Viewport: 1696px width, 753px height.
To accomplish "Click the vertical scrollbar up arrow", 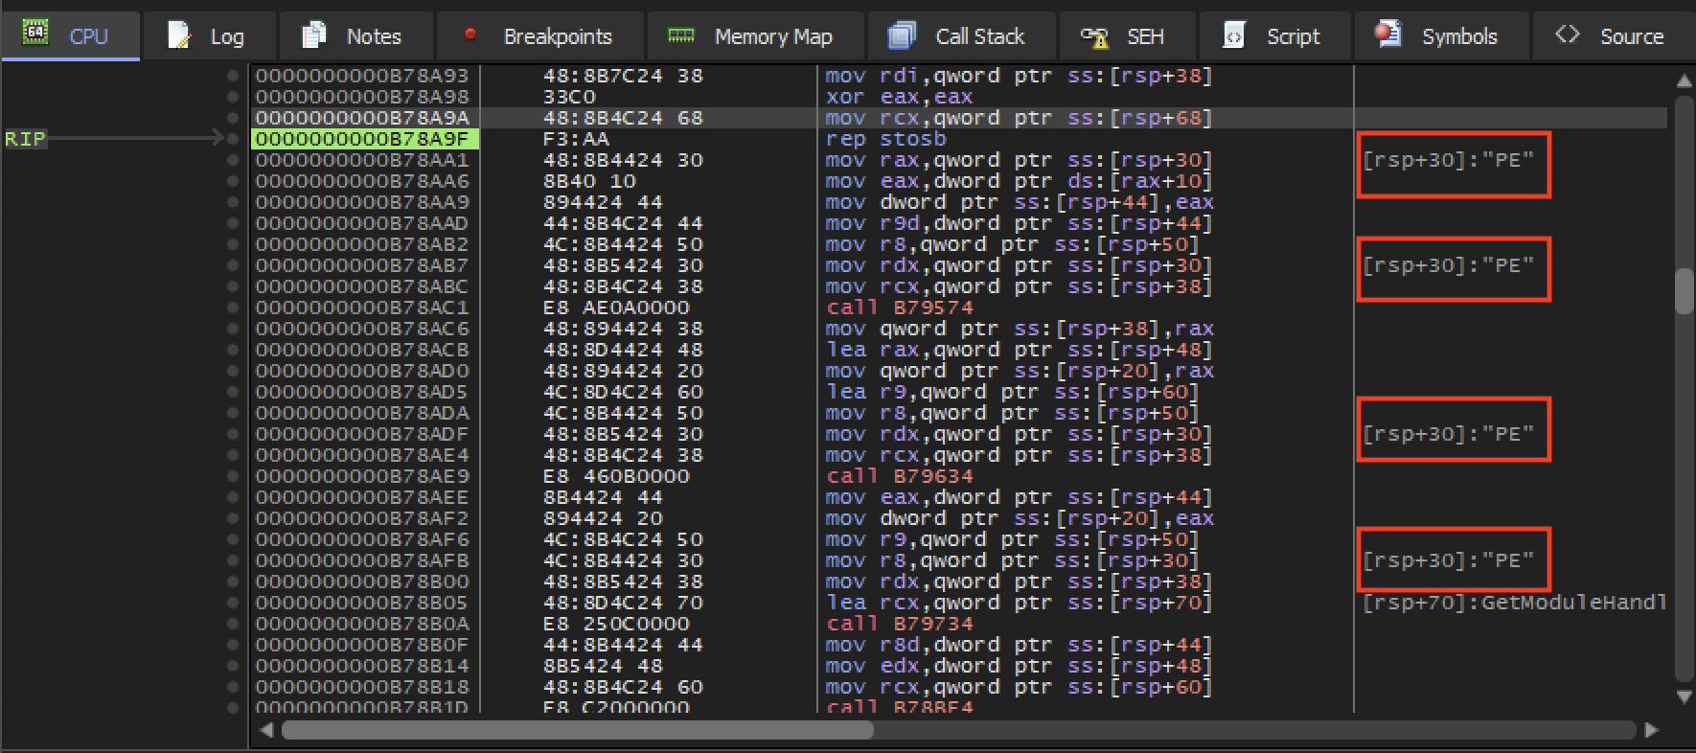I will point(1684,80).
